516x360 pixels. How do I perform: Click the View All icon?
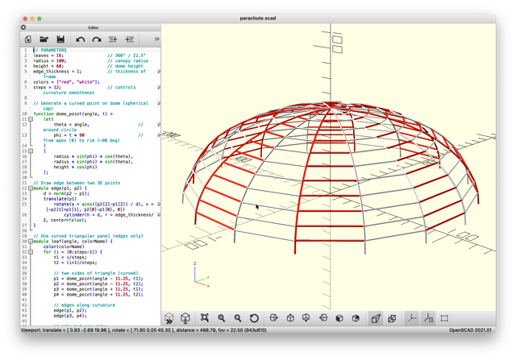click(x=205, y=318)
